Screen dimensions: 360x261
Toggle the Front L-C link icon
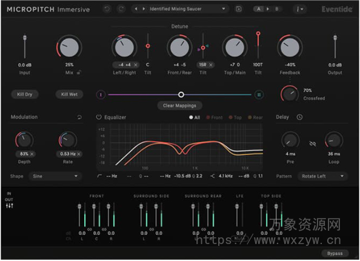click(89, 230)
